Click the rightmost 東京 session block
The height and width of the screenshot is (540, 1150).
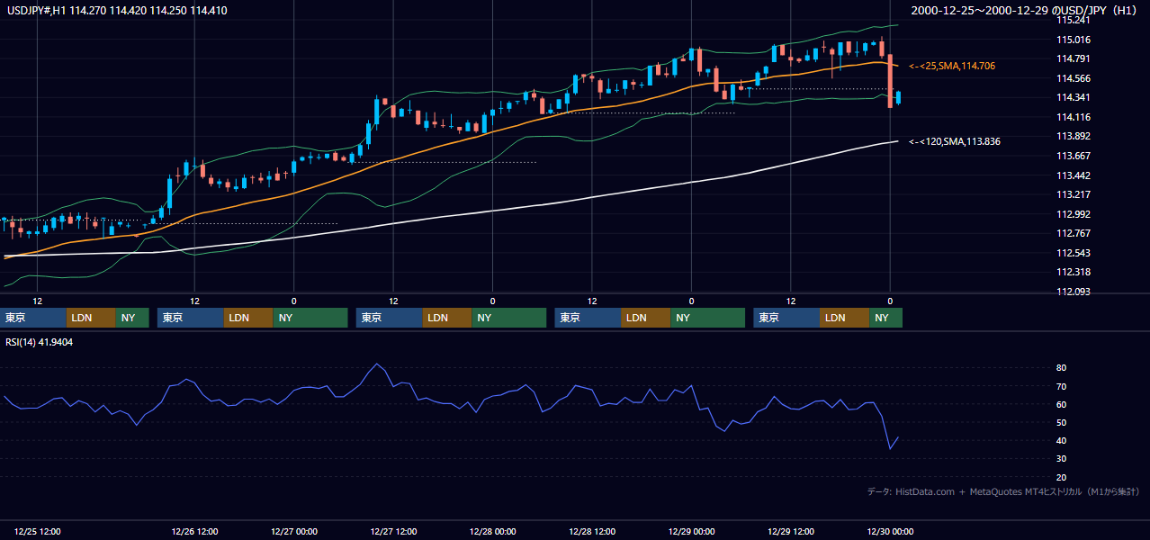pyautogui.click(x=786, y=318)
